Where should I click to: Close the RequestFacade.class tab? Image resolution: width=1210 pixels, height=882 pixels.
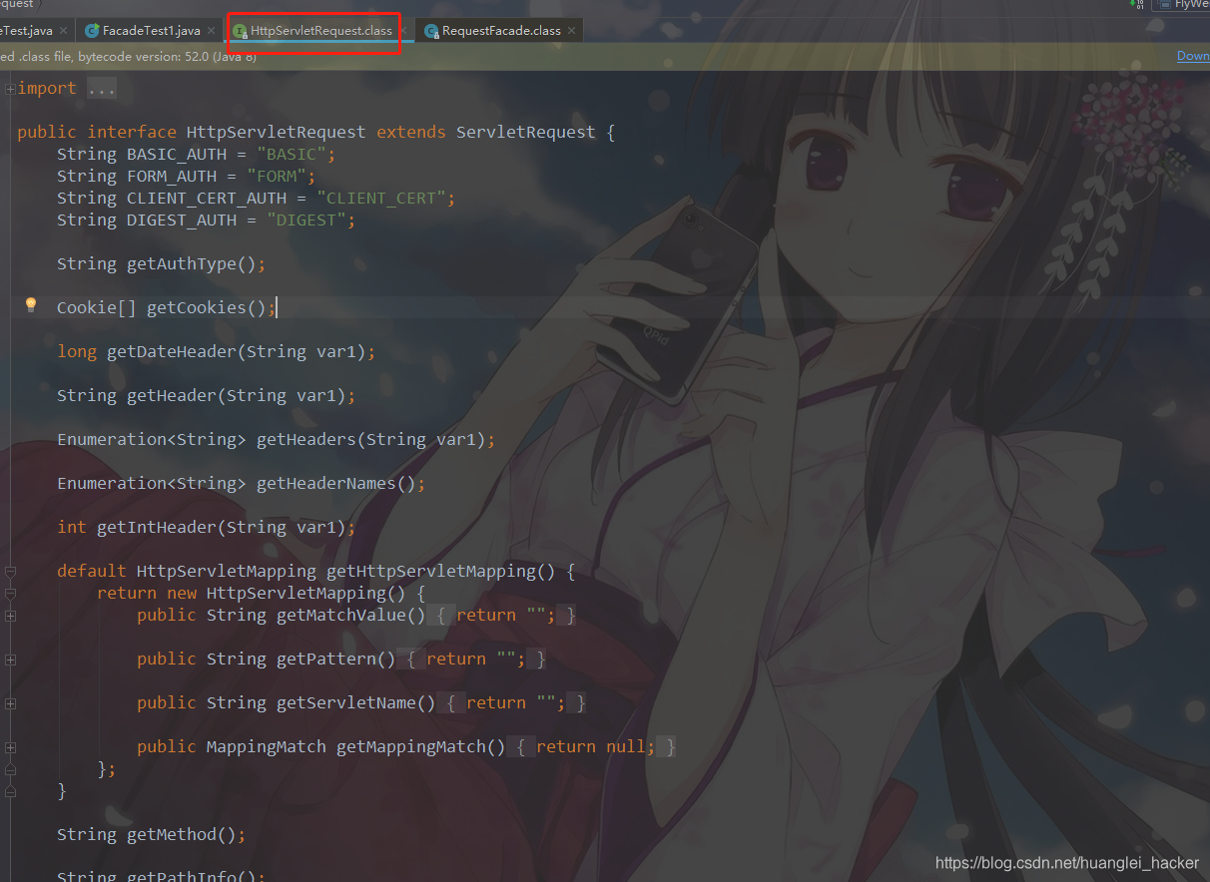coord(572,31)
